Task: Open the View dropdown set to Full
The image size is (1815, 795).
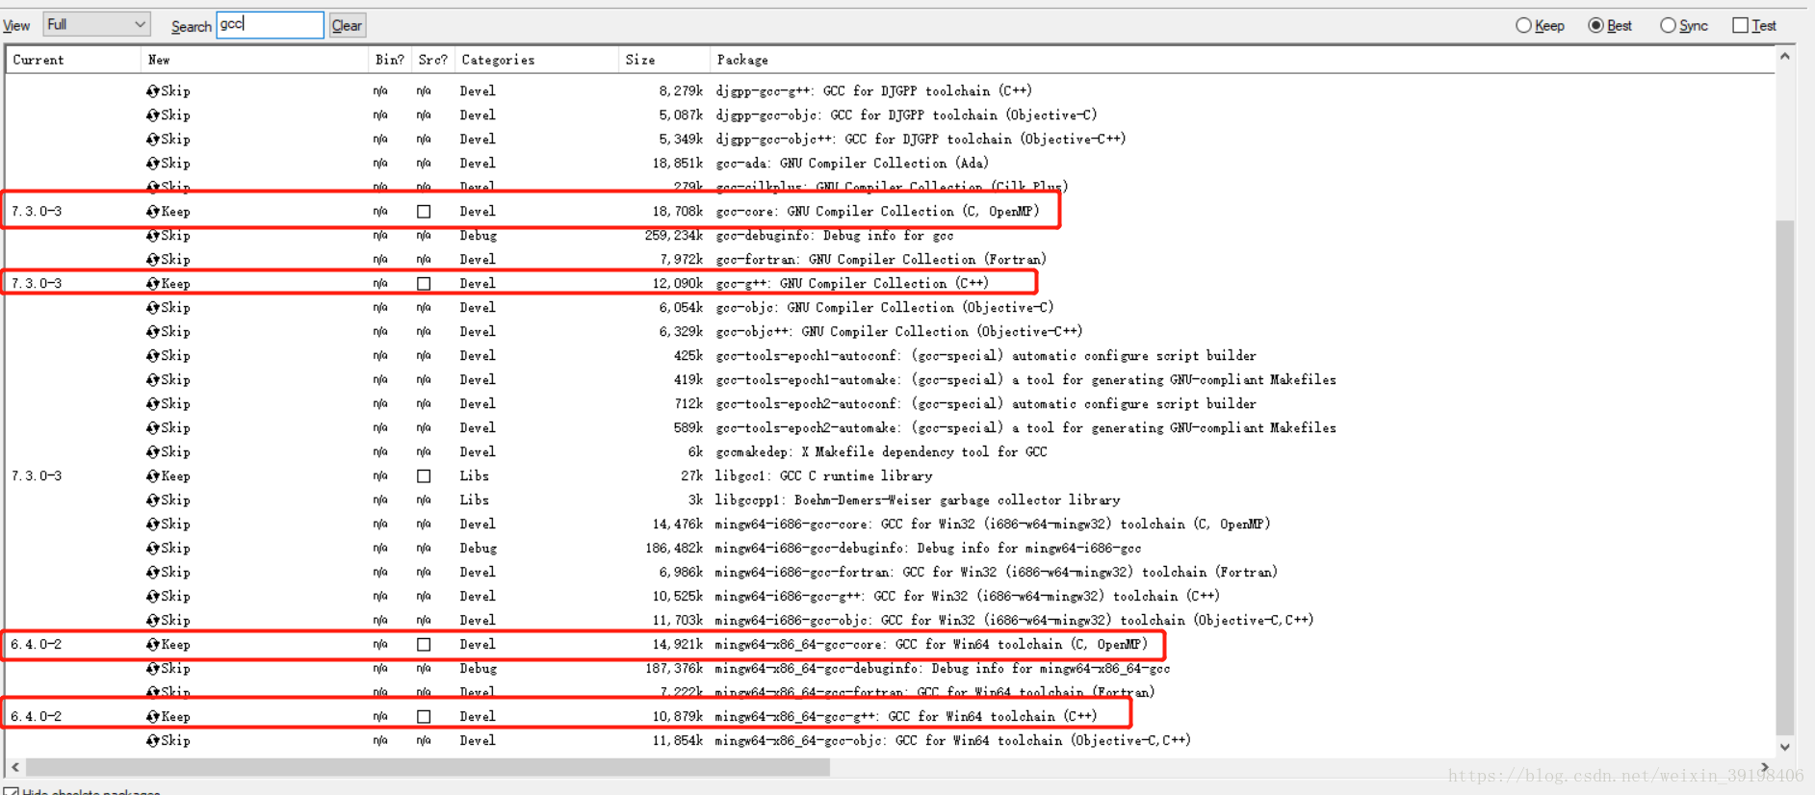Action: [x=96, y=24]
